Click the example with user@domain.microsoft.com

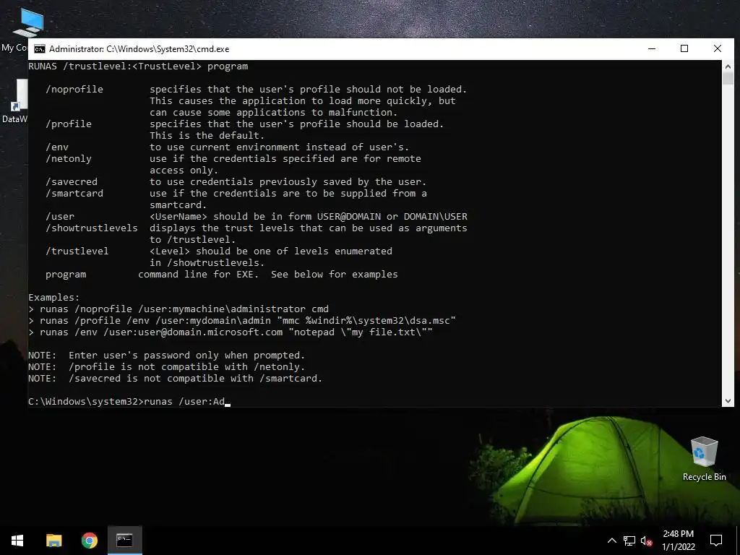tap(236, 332)
